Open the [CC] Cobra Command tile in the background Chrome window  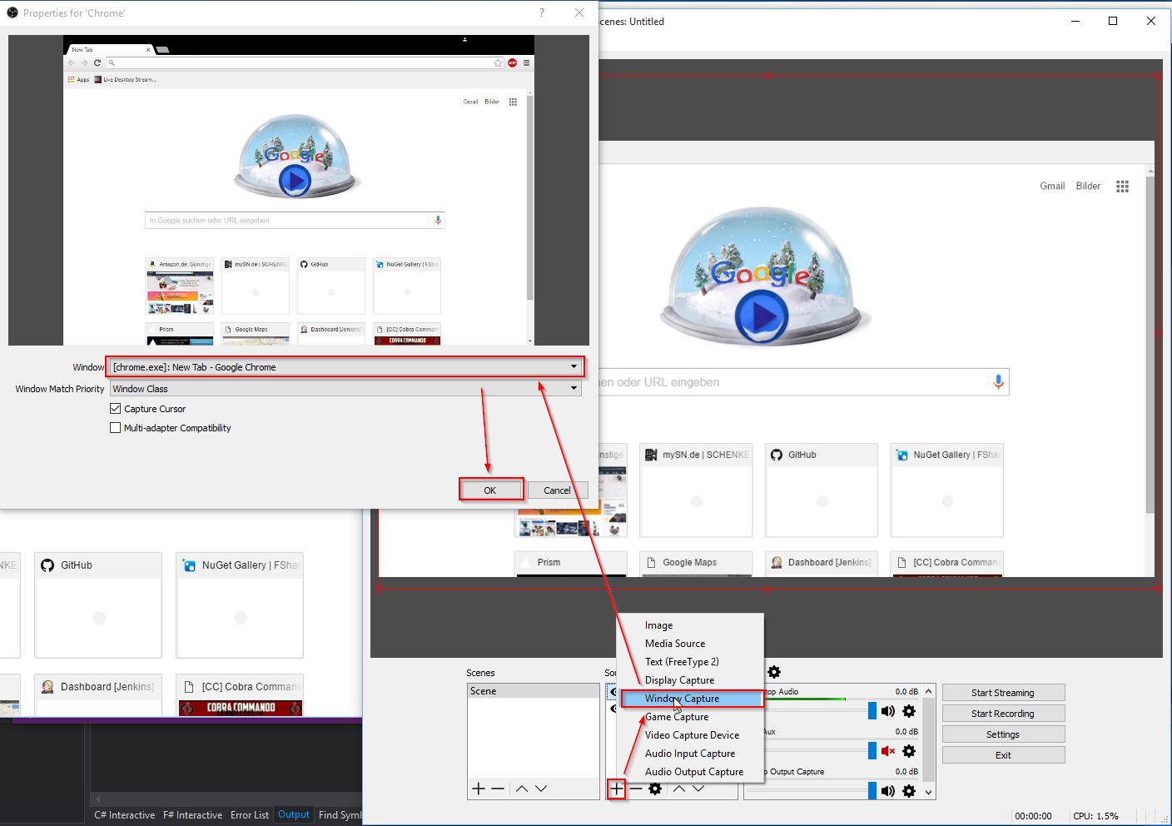coord(240,694)
